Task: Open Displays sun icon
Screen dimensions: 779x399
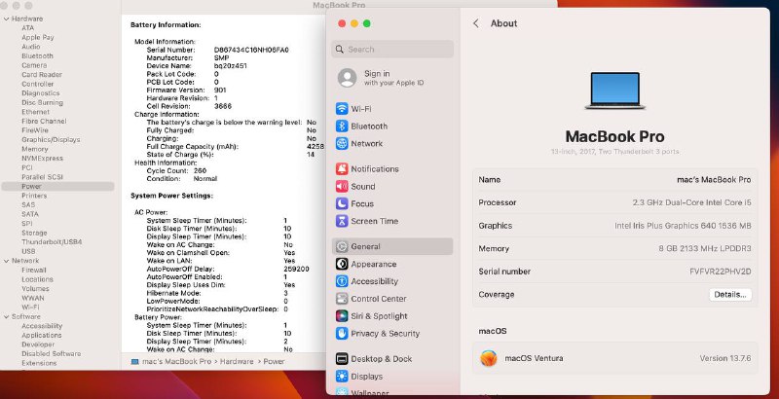Action: point(342,377)
